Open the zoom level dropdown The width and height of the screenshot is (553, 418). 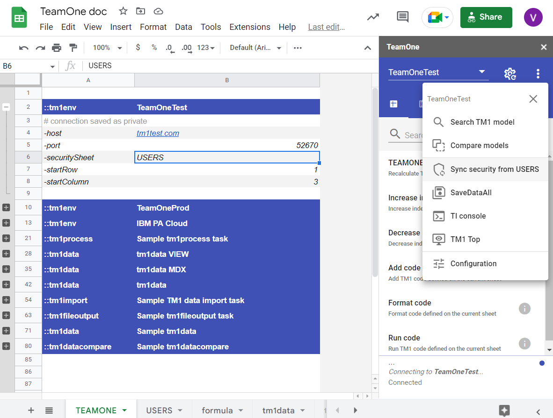[x=107, y=48]
